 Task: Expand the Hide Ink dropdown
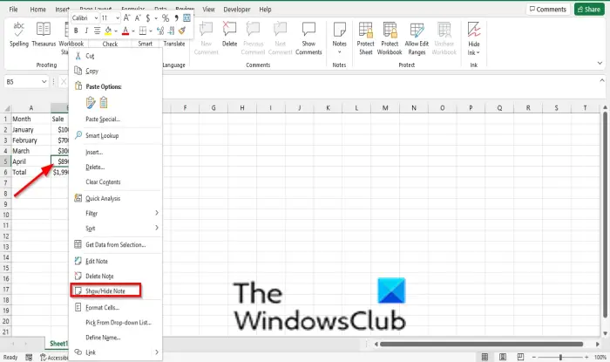tap(478, 52)
